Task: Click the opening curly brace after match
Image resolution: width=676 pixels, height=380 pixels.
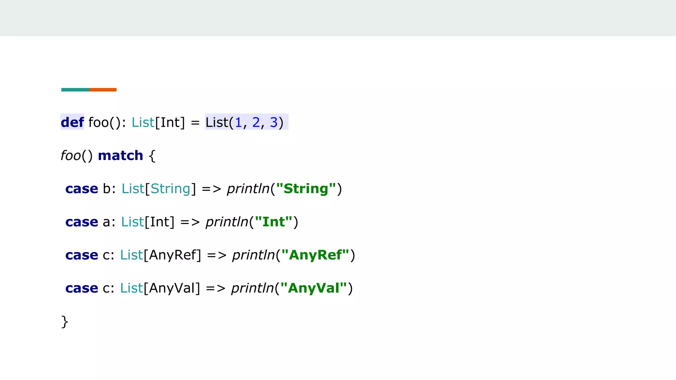Action: click(152, 156)
